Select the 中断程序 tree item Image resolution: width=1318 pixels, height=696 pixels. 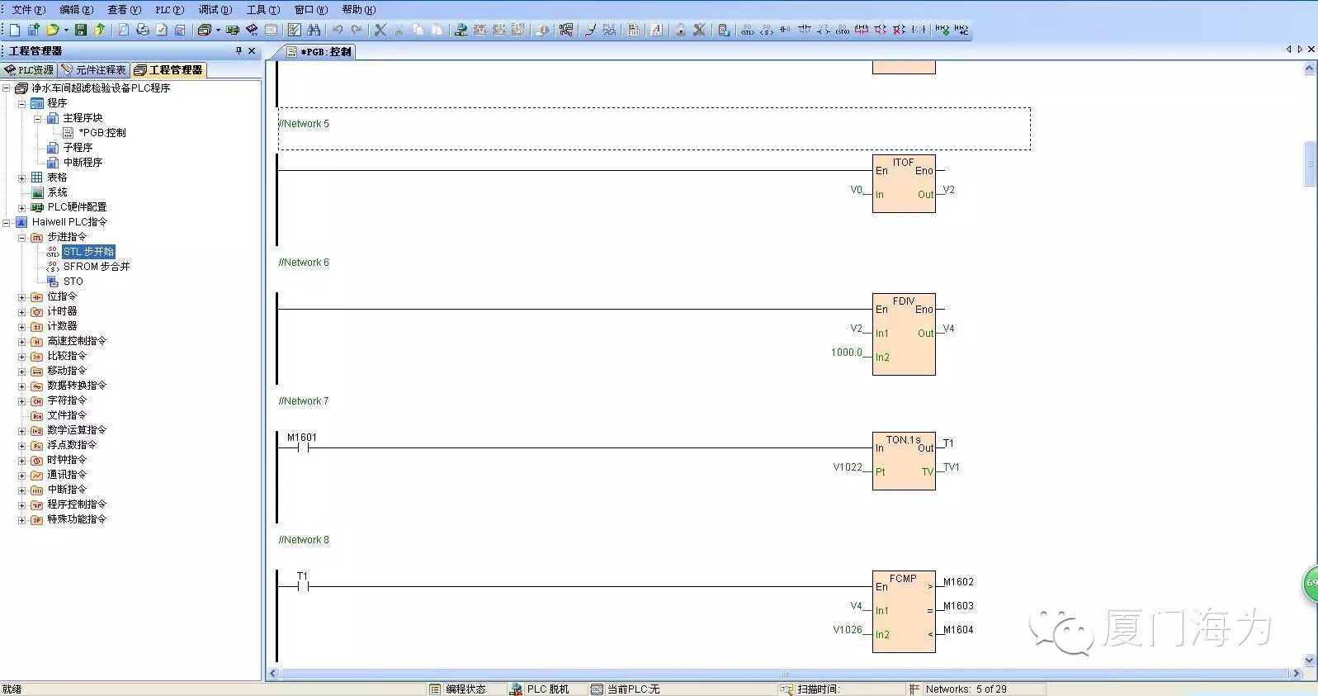tap(83, 163)
